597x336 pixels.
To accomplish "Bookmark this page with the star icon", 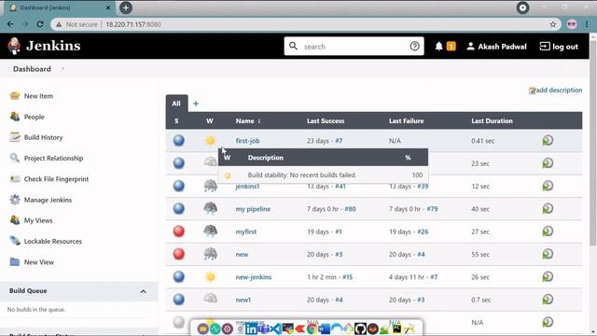I will [x=553, y=24].
